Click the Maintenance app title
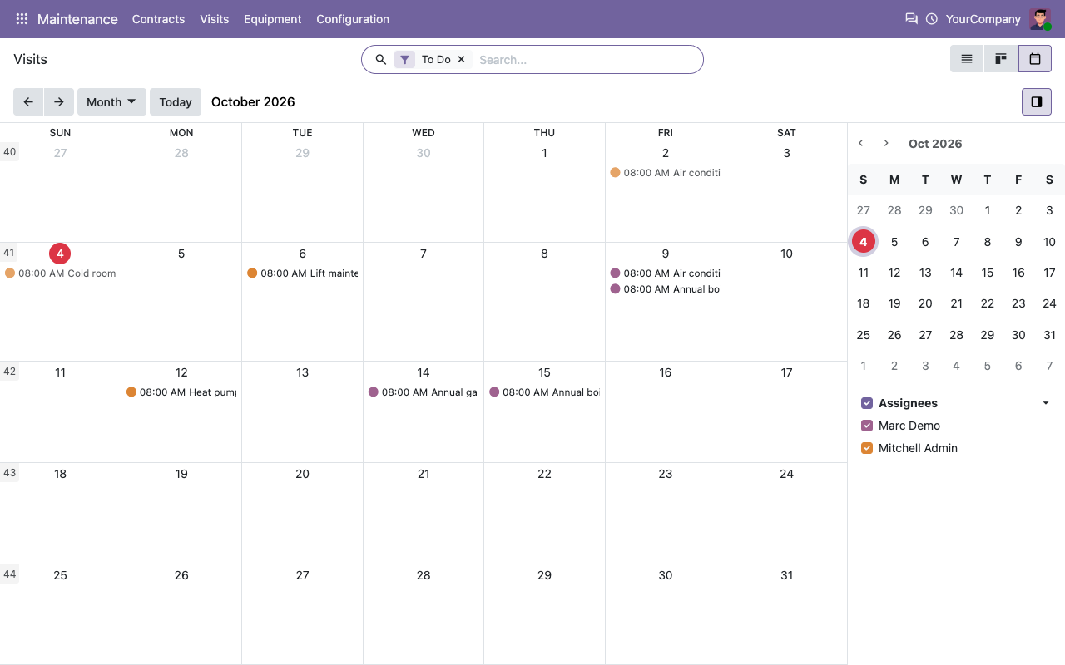This screenshot has width=1065, height=665. [x=77, y=19]
